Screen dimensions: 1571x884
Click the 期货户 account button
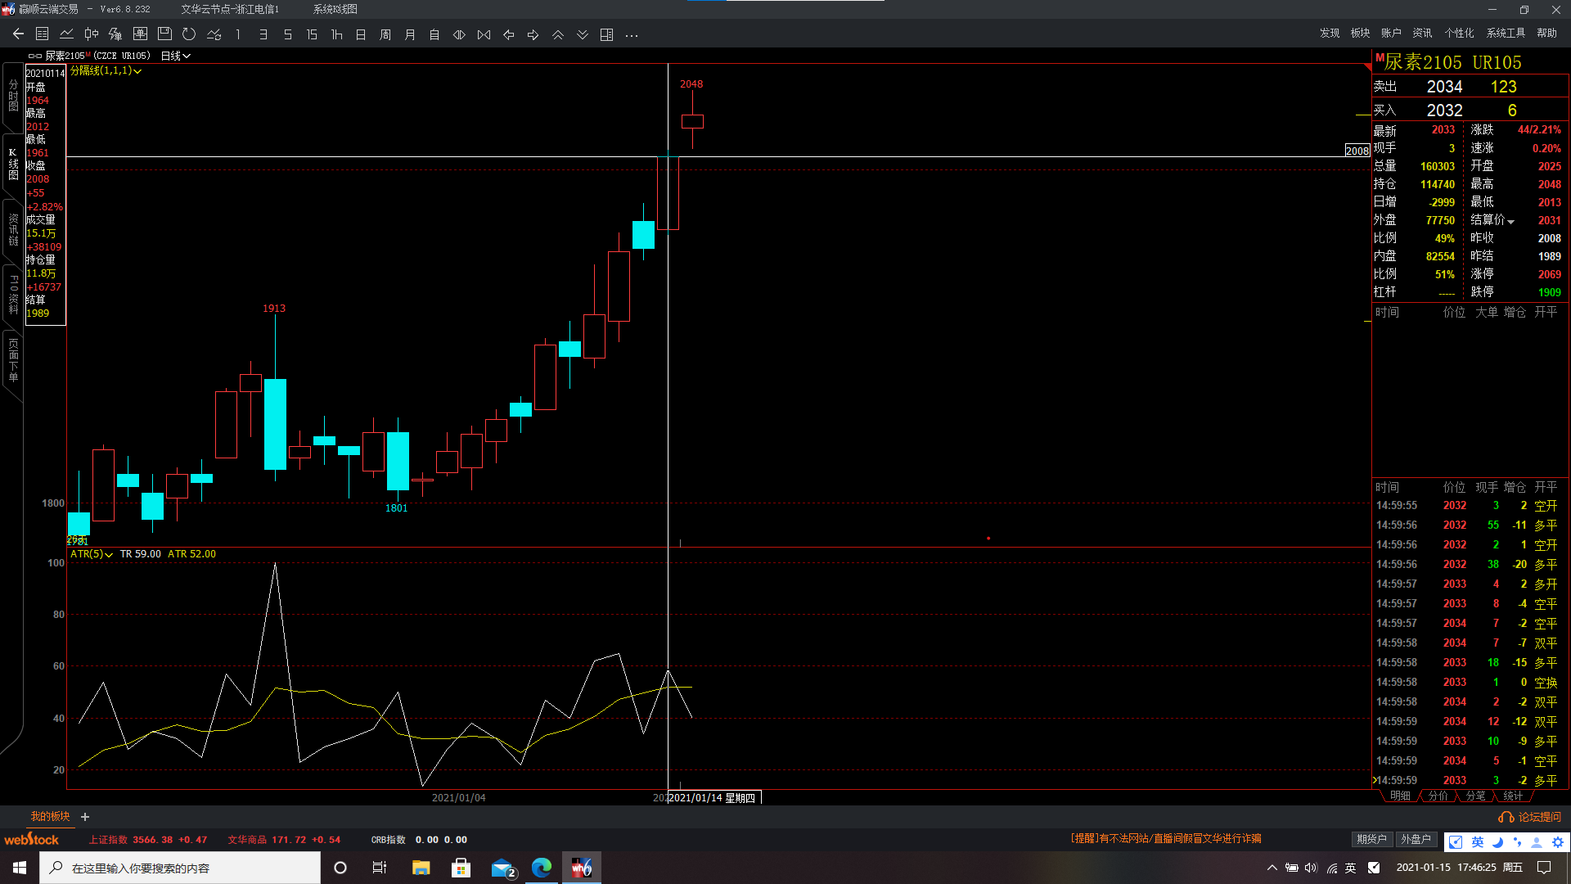pos(1371,839)
